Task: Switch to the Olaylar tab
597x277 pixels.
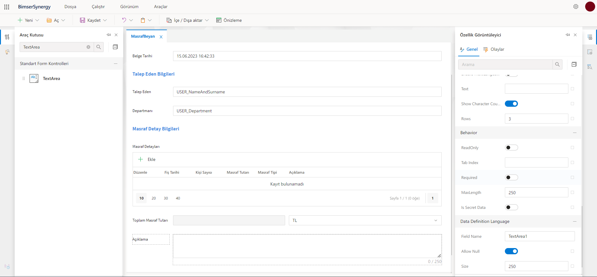Action: click(494, 49)
